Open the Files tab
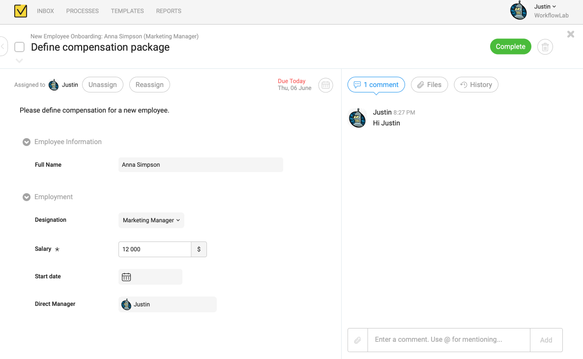Screen dimensions: 583x359 [429, 84]
